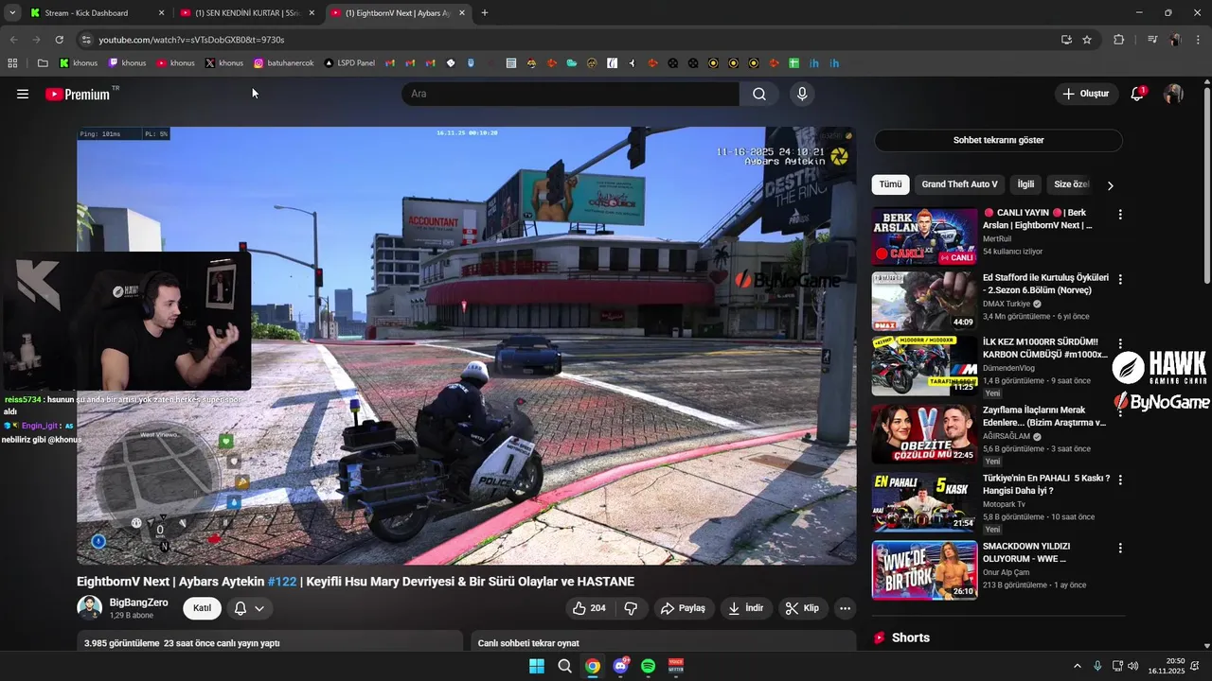Click the Chrome address bar URL
This screenshot has width=1212, height=681.
(x=191, y=40)
